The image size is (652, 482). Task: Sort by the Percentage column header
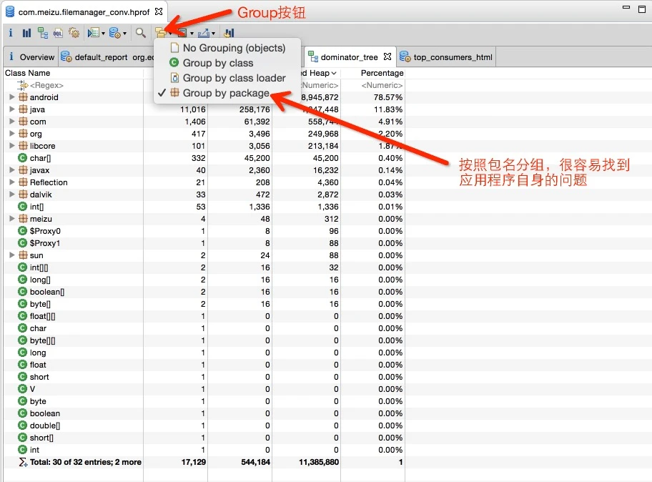(x=382, y=73)
